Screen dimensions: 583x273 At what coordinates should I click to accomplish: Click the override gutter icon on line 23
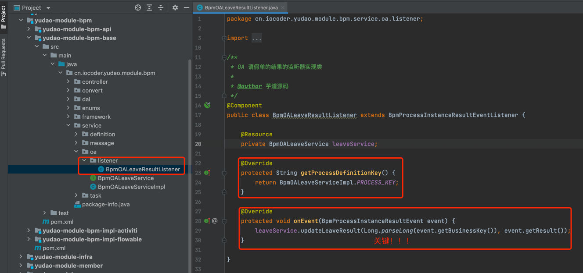point(207,173)
